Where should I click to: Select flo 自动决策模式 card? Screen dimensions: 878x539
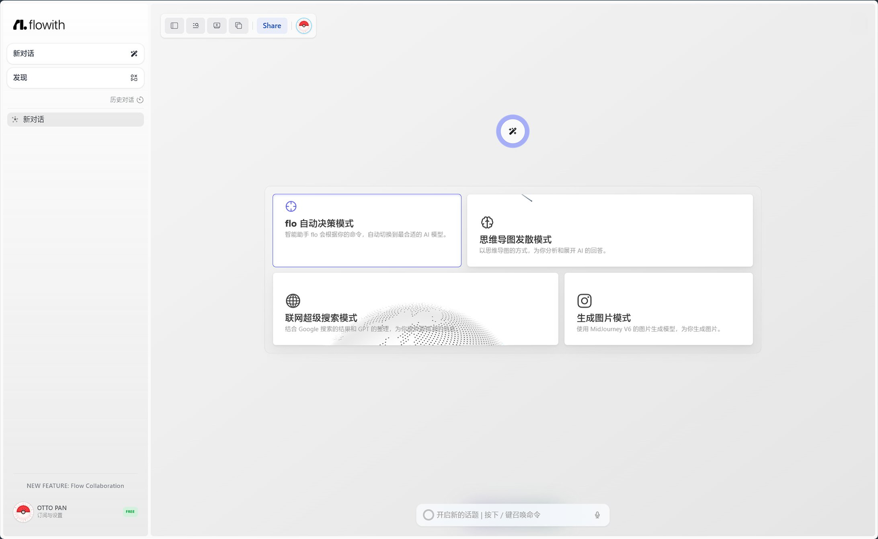(x=367, y=231)
